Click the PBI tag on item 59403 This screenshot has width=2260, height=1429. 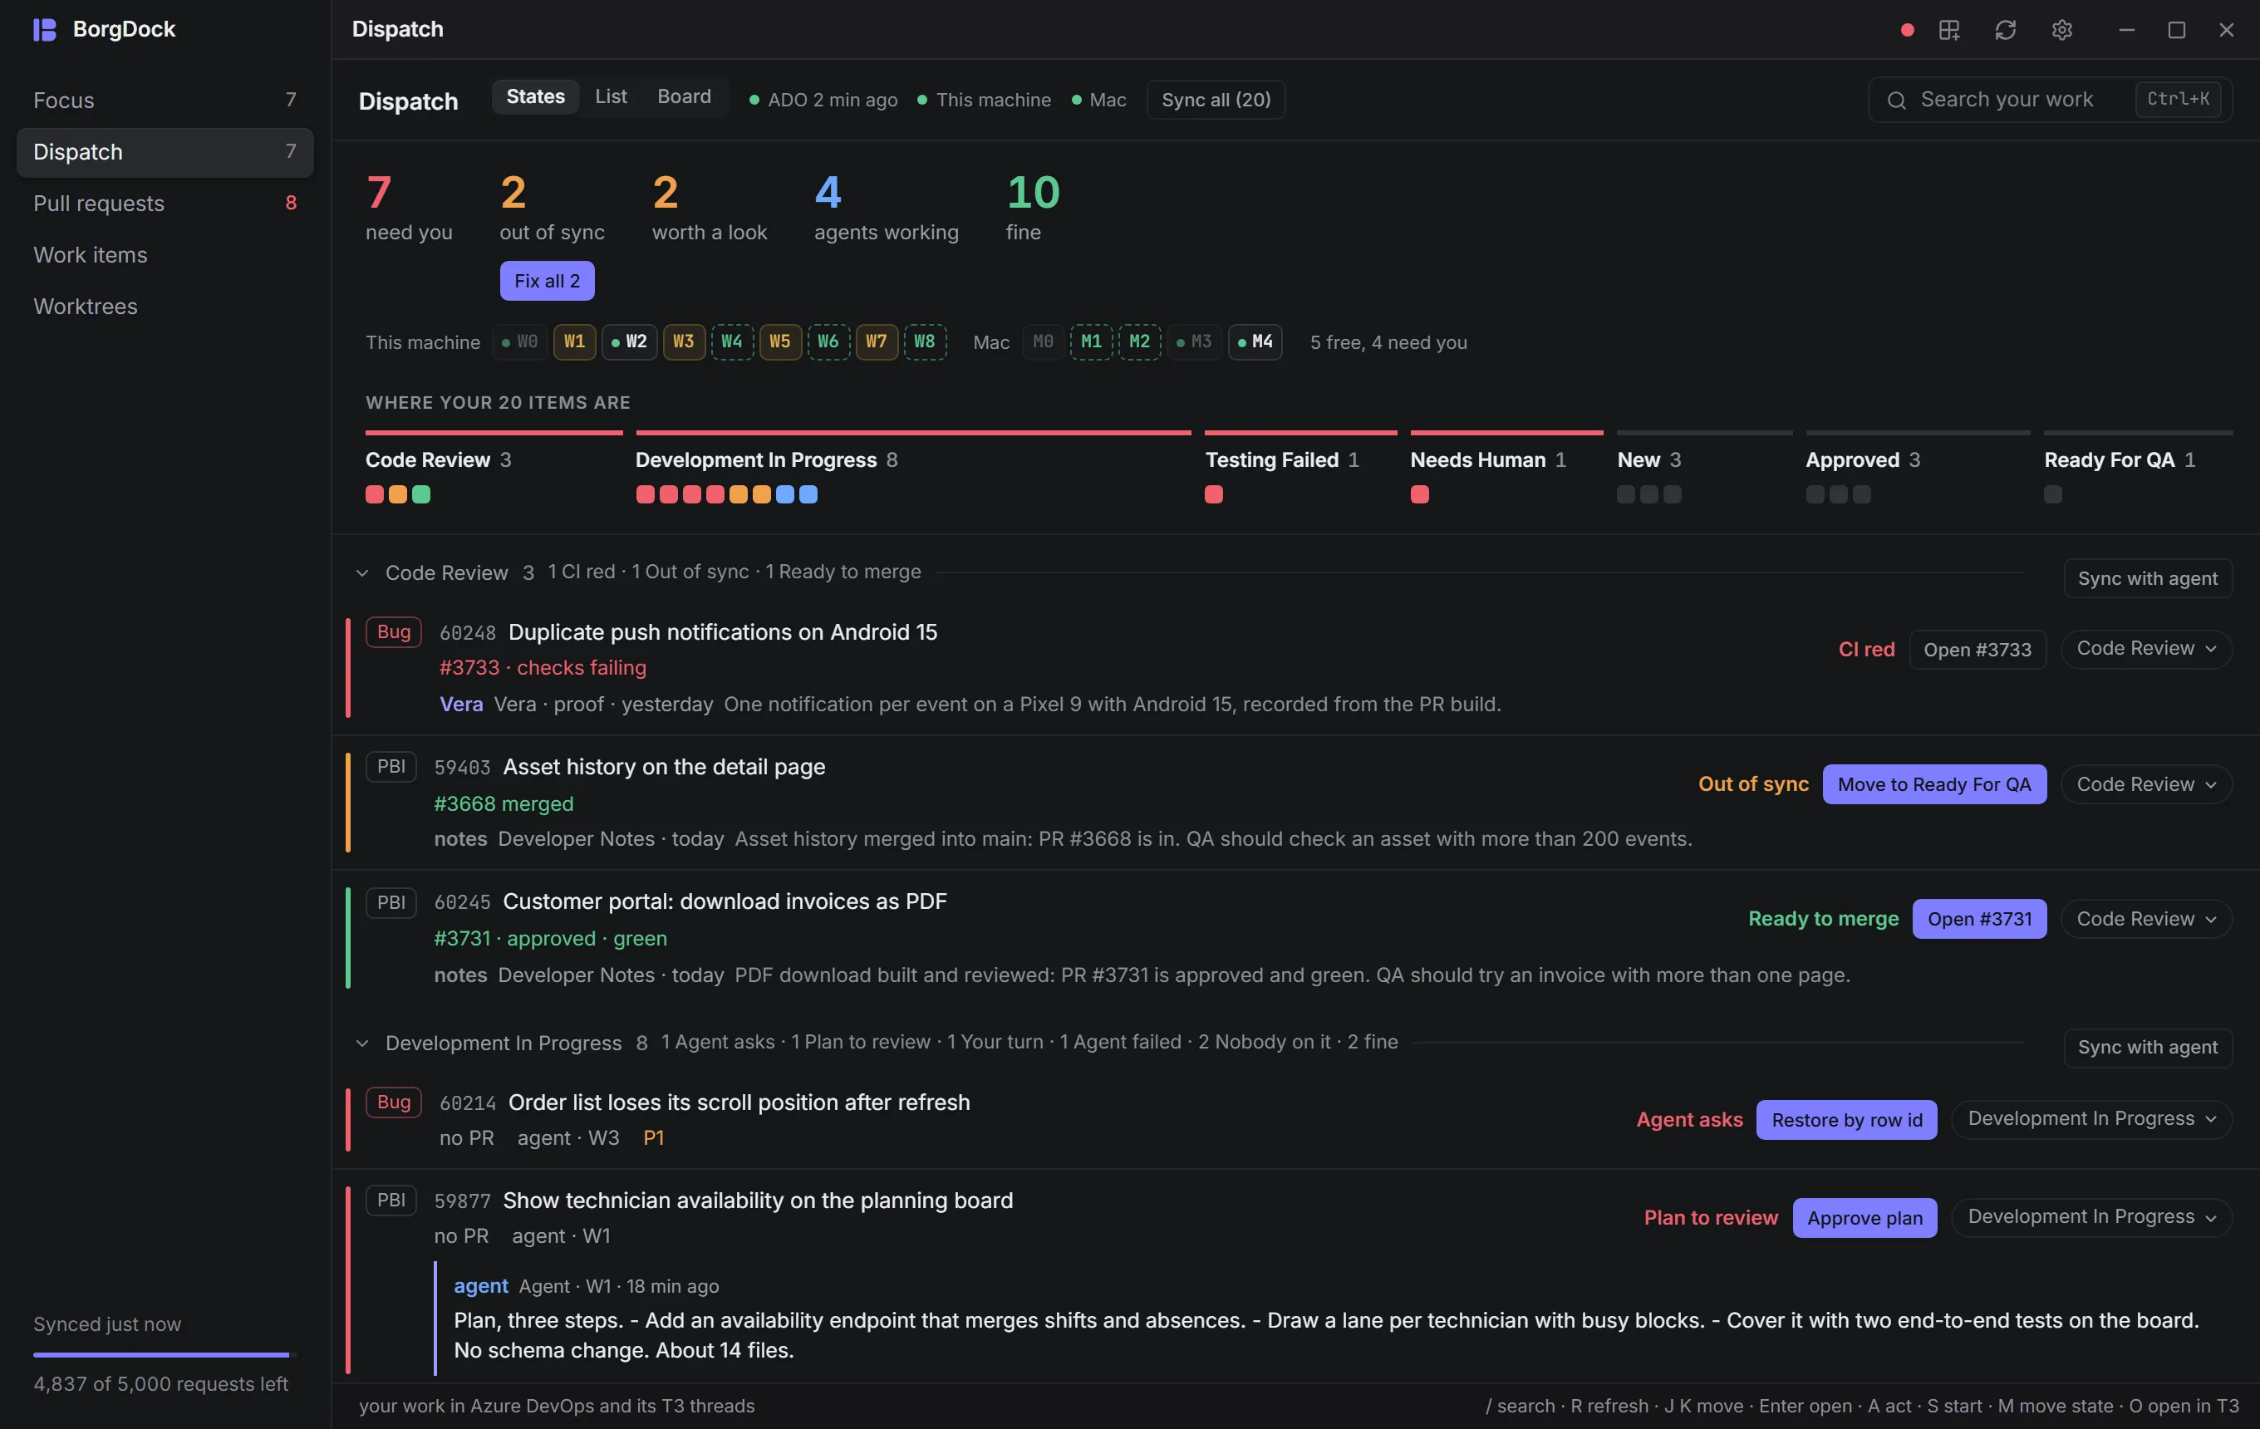coord(391,767)
